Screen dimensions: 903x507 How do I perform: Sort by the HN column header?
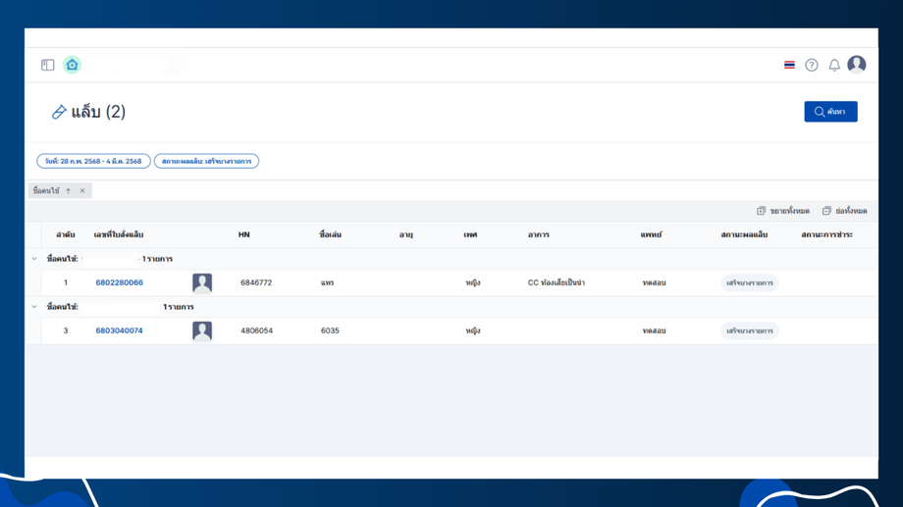pyautogui.click(x=244, y=234)
